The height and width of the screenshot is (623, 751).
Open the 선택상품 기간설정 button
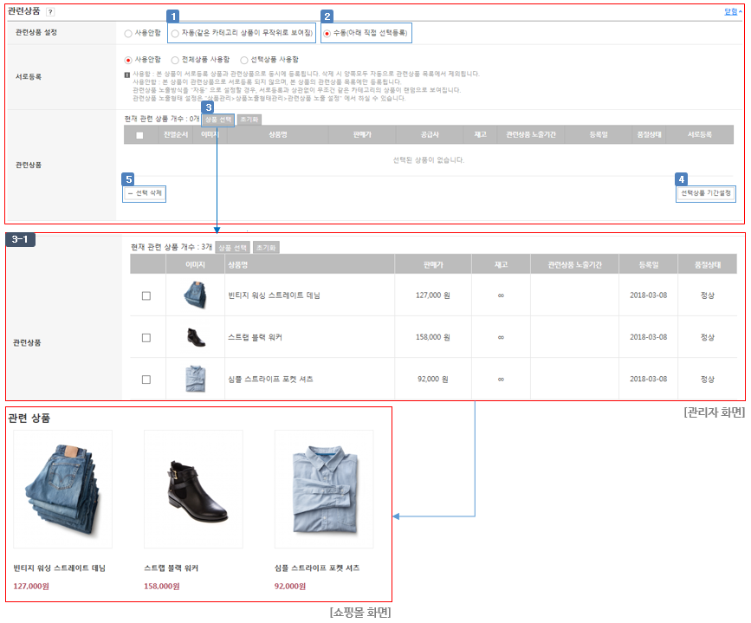click(705, 193)
